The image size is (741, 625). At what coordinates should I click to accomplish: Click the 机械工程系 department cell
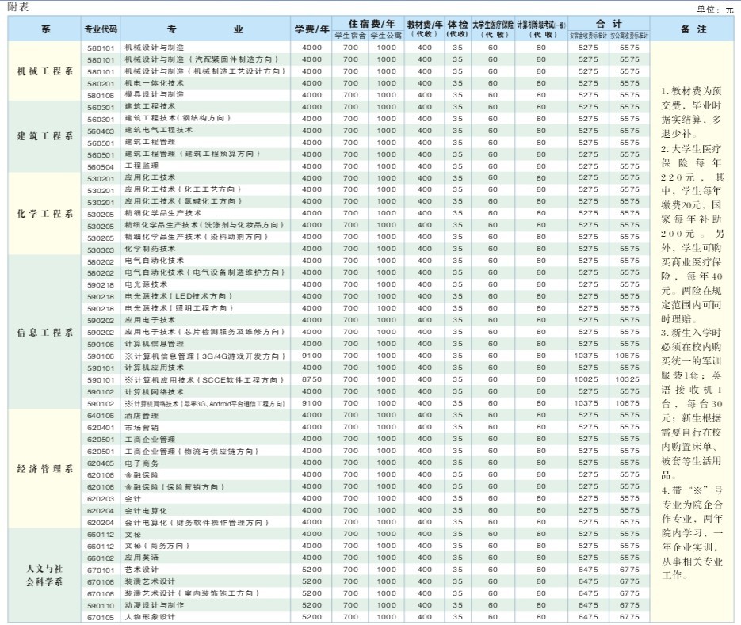point(45,71)
